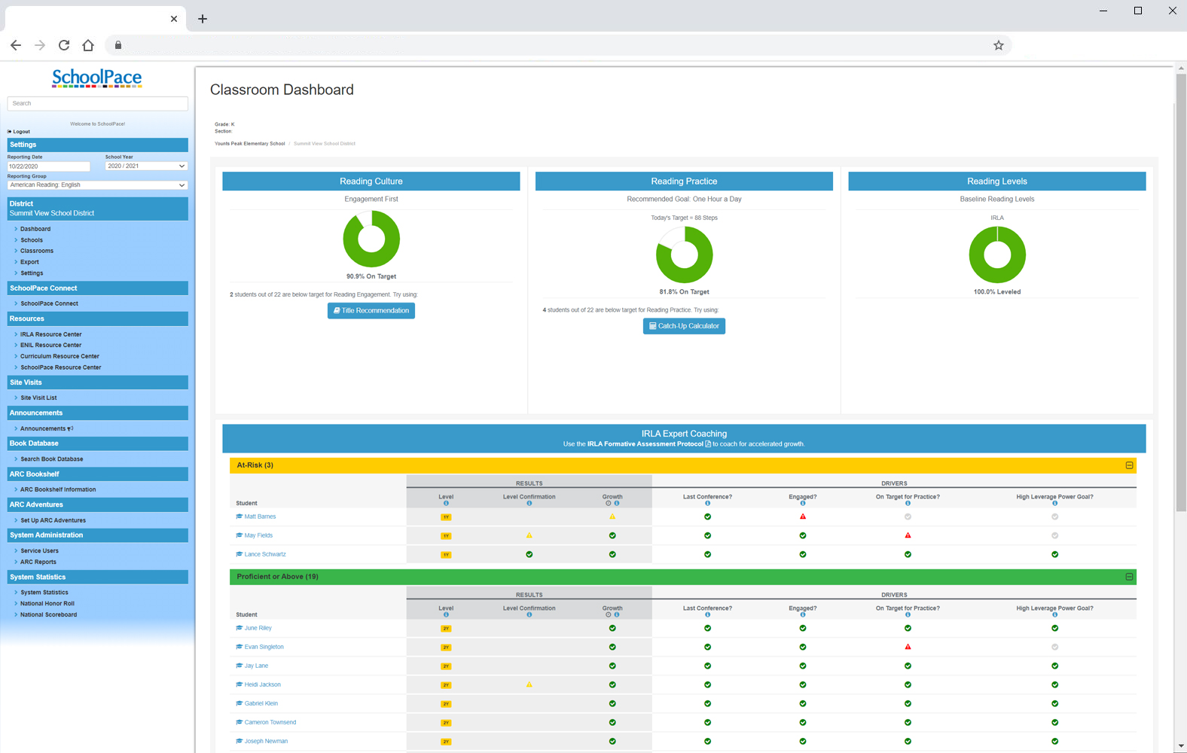Screen dimensions: 1187x753
Task: Click the browser forward arrow
Action: coord(40,45)
